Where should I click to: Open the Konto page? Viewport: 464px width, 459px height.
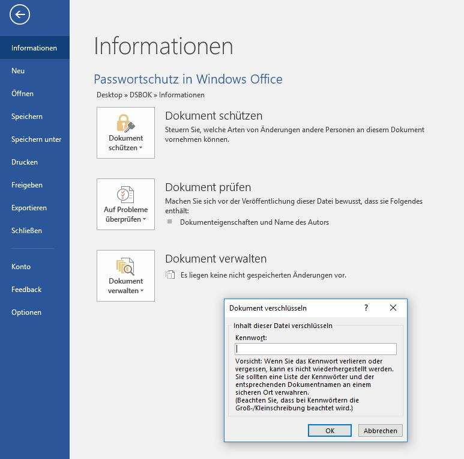[x=35, y=267]
